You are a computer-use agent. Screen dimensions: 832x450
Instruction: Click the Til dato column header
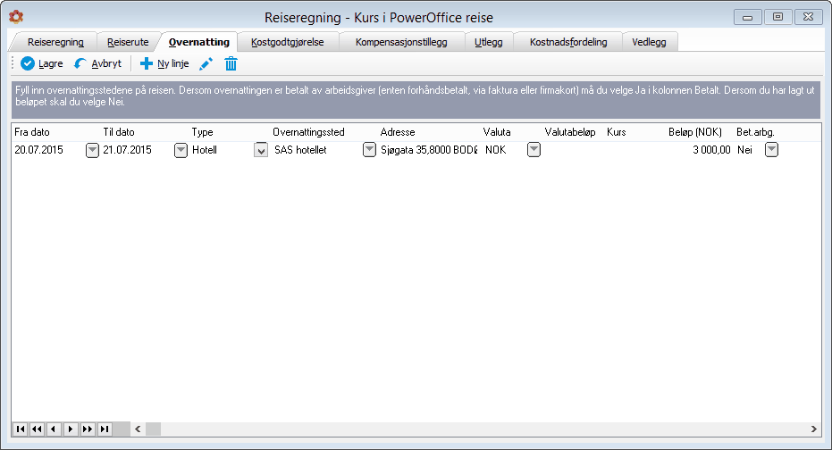click(119, 132)
